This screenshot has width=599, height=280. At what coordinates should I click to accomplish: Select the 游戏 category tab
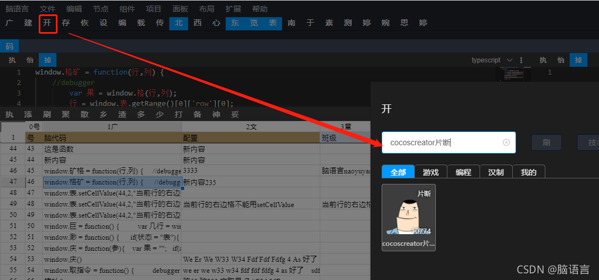pos(430,172)
